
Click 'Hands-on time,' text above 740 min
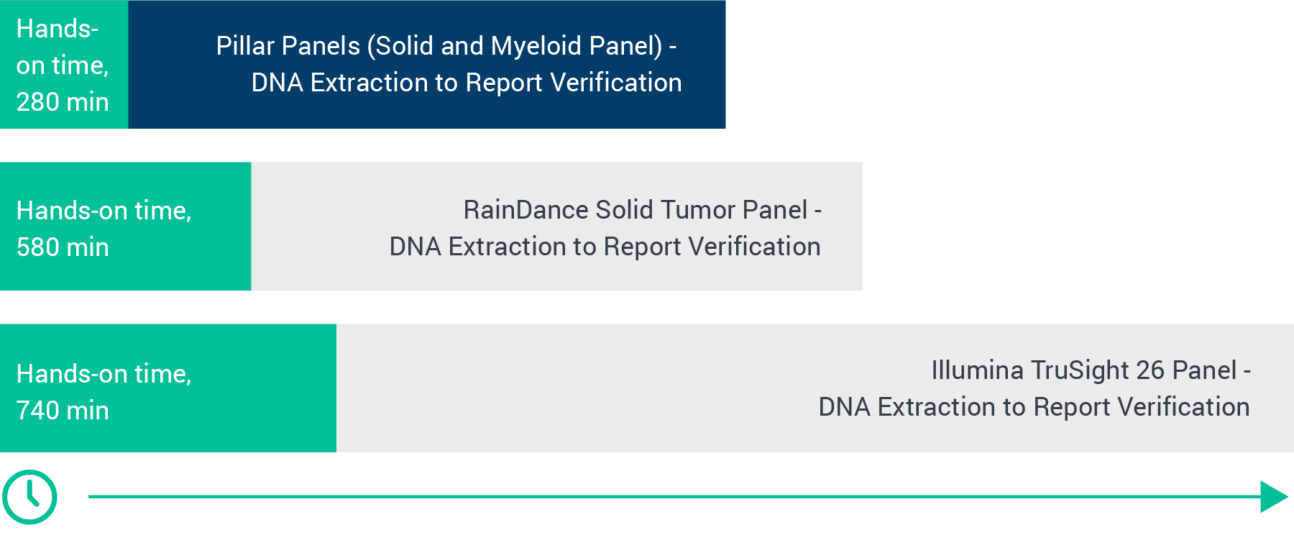[x=104, y=374]
